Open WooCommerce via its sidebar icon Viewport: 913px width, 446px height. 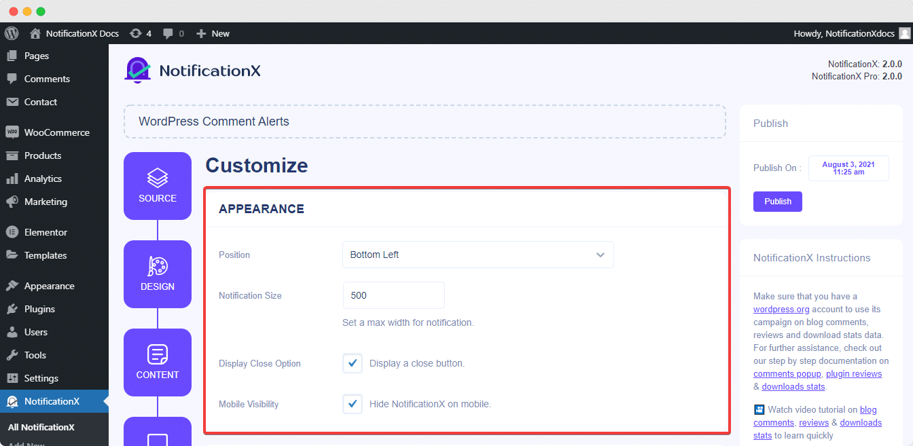tap(12, 132)
